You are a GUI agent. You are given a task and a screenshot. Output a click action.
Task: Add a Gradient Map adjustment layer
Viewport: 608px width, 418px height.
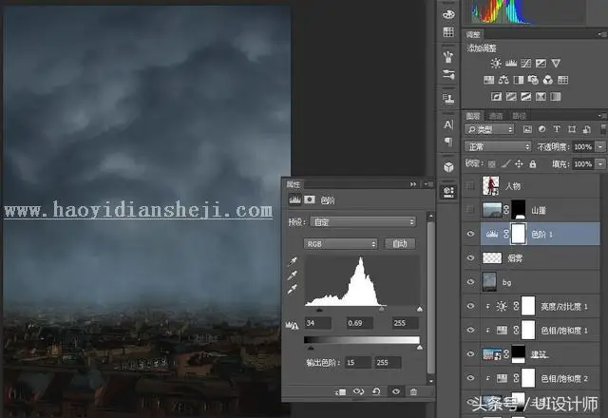[x=556, y=97]
